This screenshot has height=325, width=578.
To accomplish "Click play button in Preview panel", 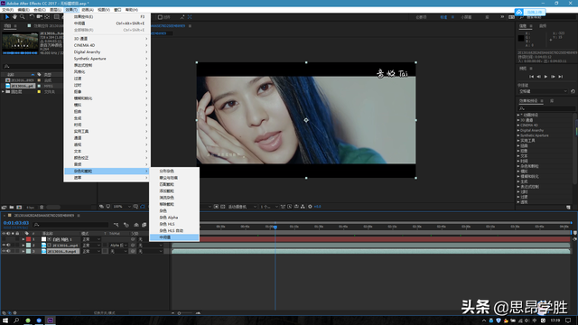I will [x=545, y=77].
